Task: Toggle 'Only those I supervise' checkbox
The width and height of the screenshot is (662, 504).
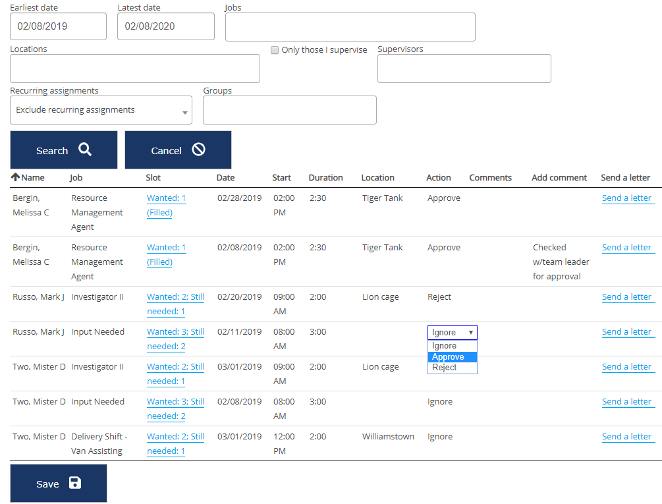Action: coord(275,50)
